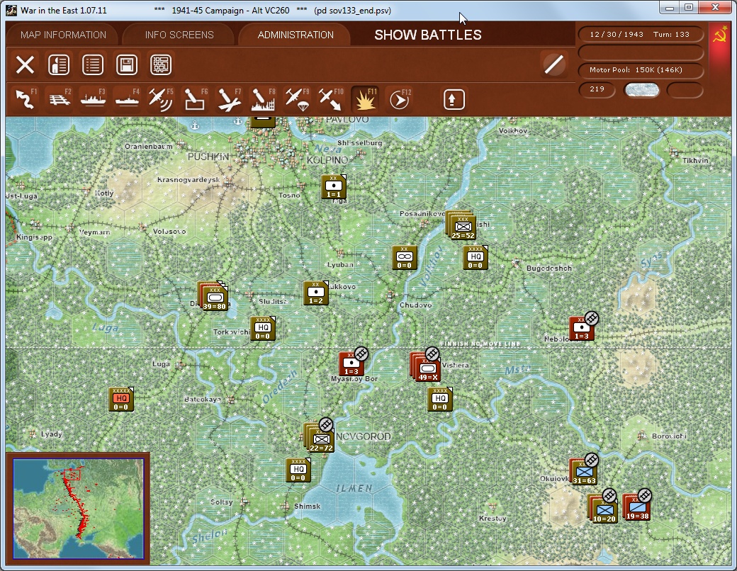Select the 31=63 unit at Okulovka
The width and height of the screenshot is (737, 571).
(583, 472)
